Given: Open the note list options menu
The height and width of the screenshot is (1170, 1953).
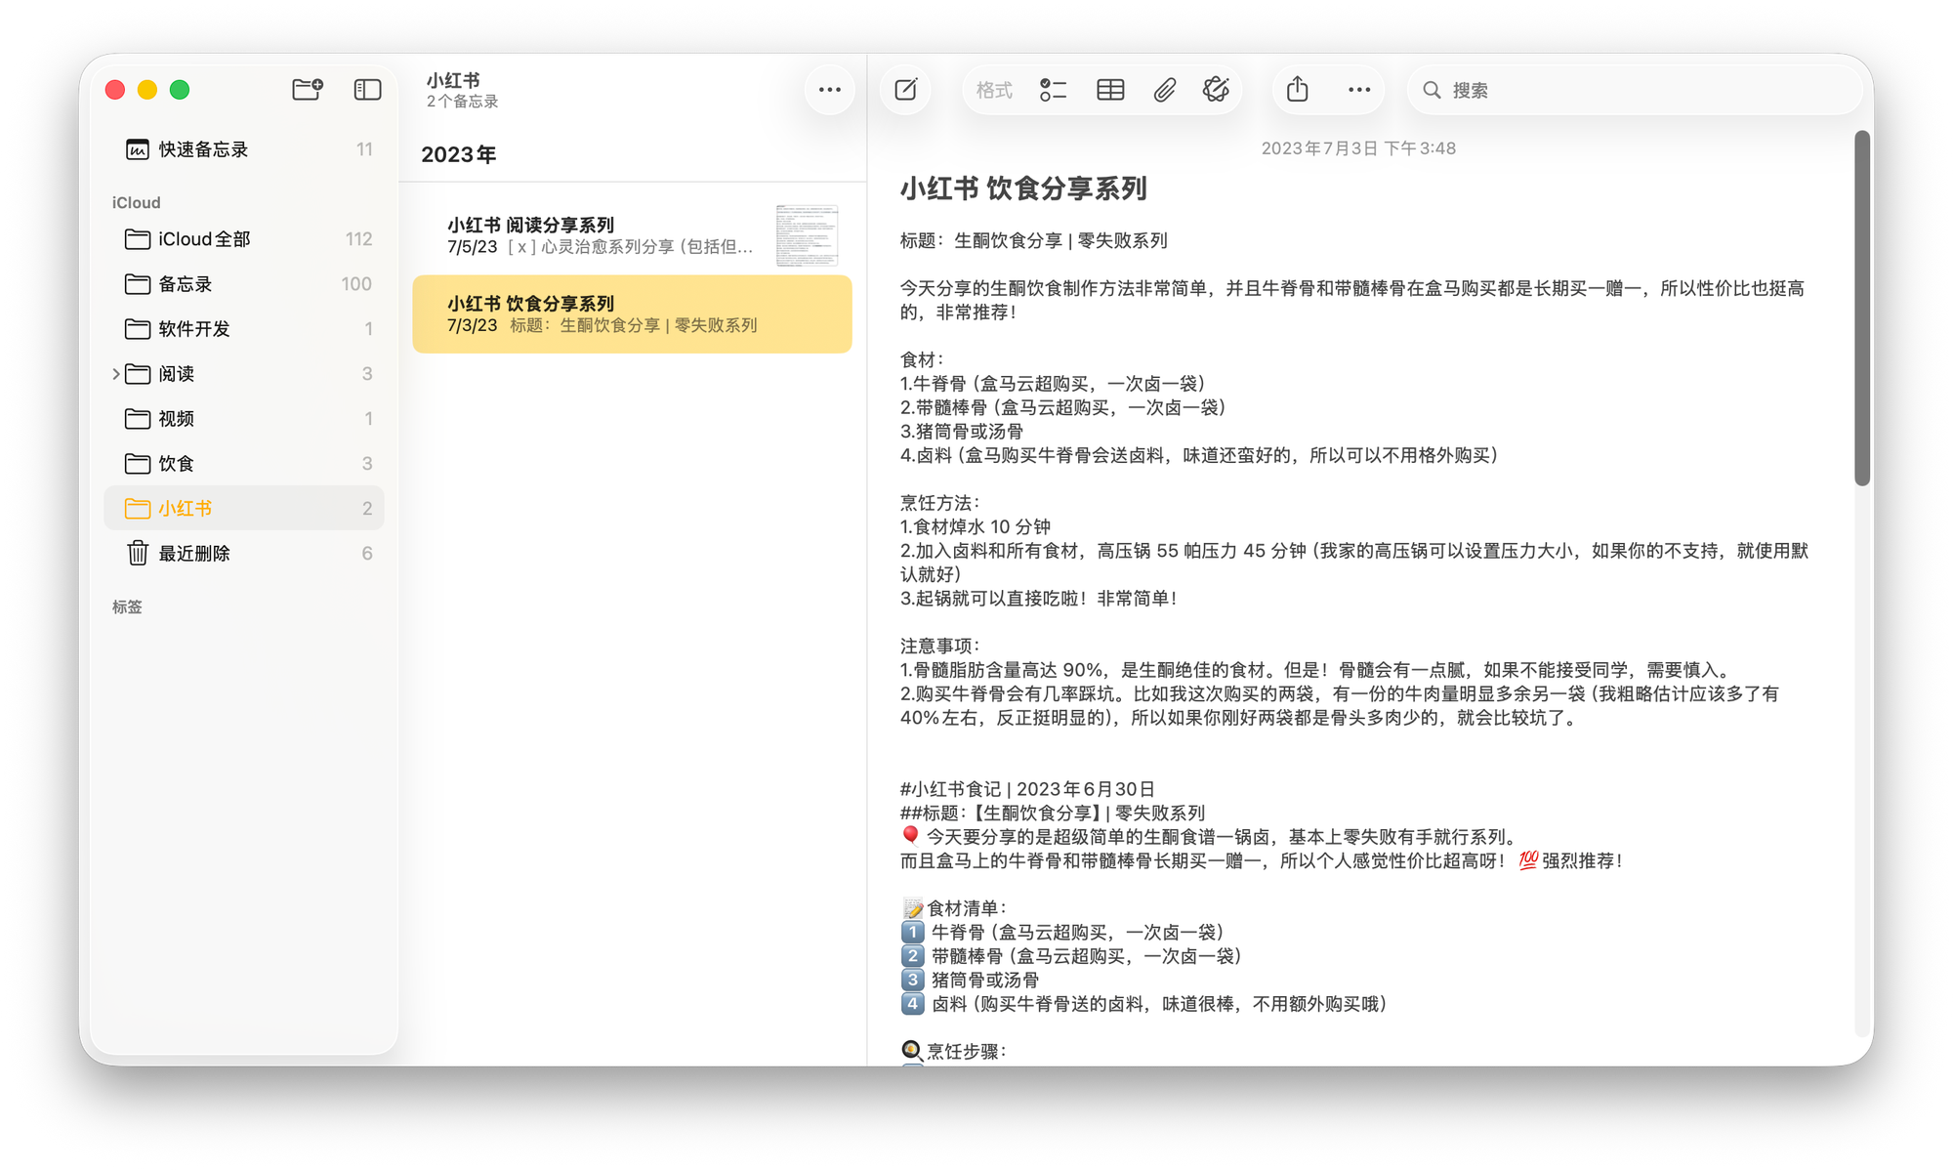Looking at the screenshot, I should point(830,90).
